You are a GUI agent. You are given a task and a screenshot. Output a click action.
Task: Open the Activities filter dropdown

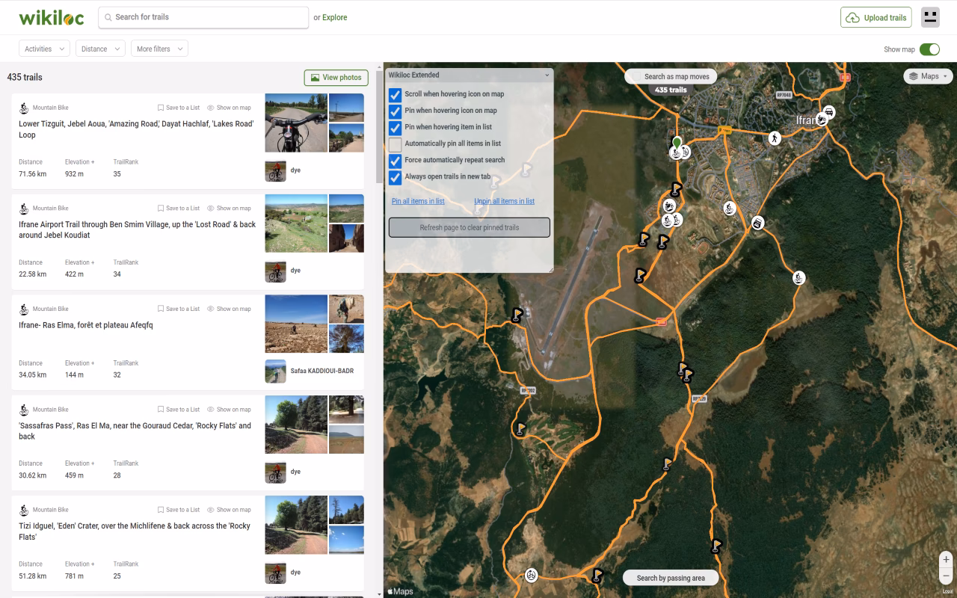(44, 49)
